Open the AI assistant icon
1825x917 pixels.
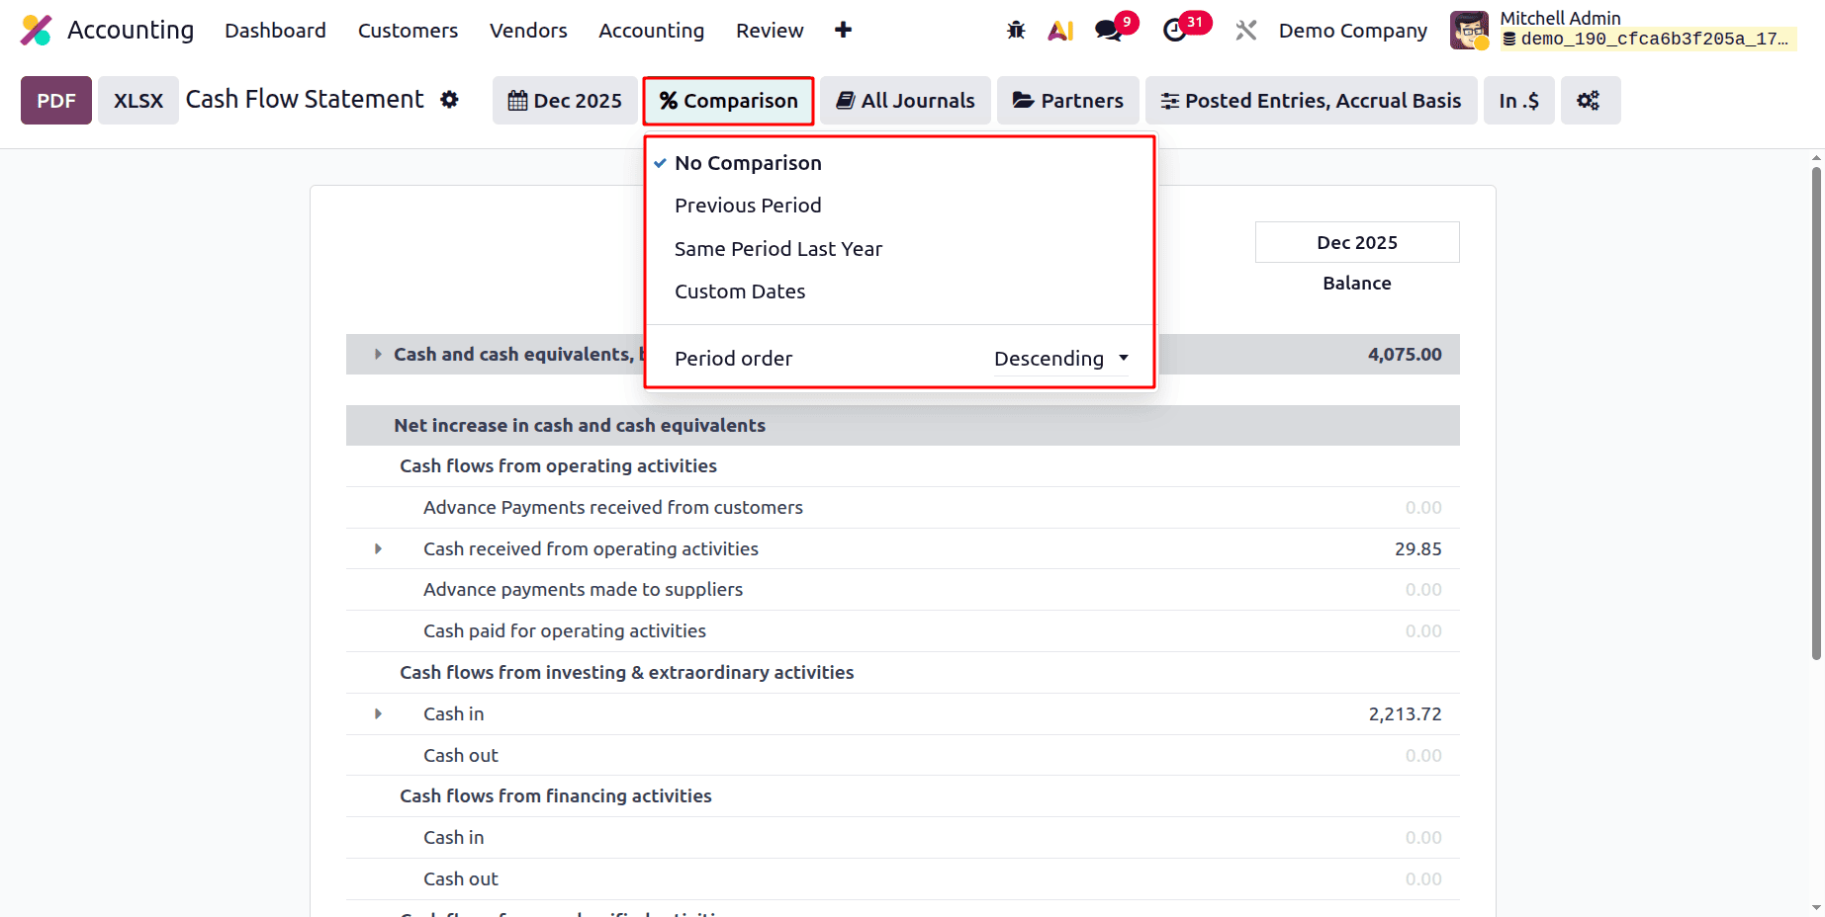point(1060,30)
